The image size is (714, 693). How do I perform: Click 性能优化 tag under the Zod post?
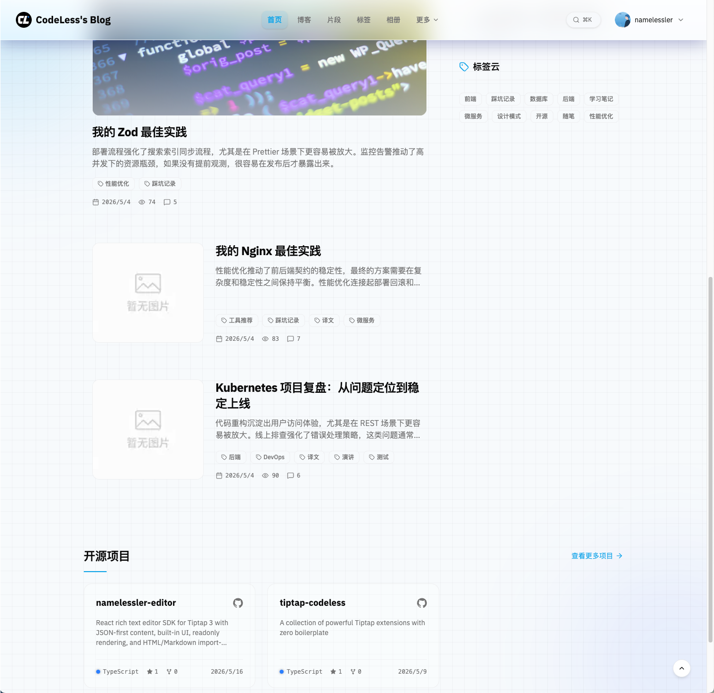pos(114,184)
